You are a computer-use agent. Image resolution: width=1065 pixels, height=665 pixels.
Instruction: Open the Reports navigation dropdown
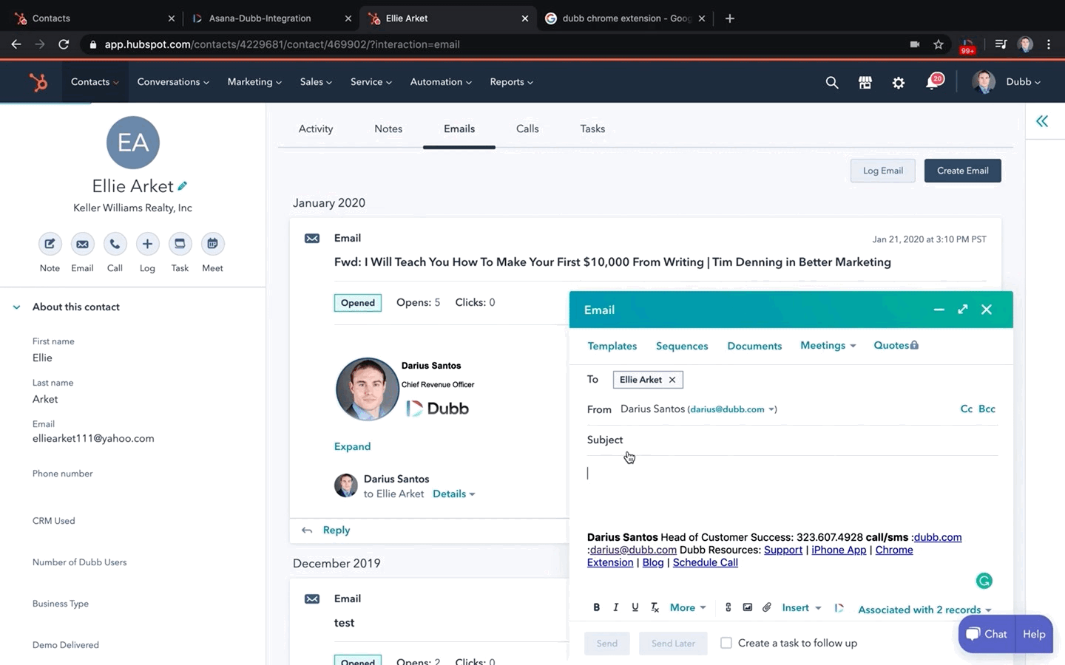(x=511, y=82)
